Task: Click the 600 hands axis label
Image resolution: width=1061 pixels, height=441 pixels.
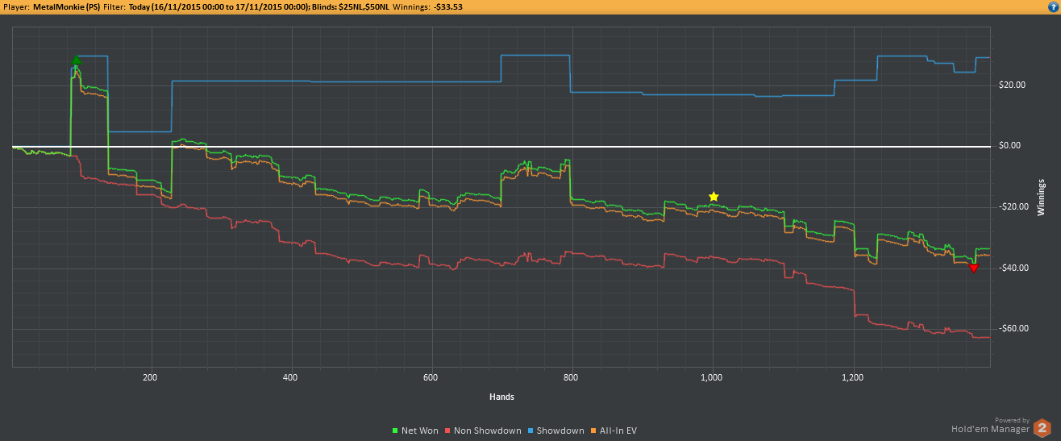Action: pos(431,377)
